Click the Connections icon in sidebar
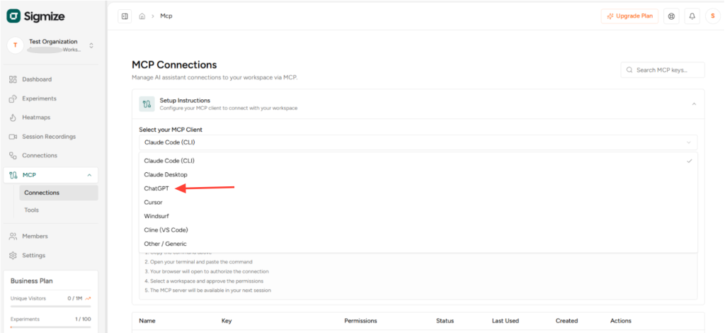725x333 pixels. [x=13, y=156]
